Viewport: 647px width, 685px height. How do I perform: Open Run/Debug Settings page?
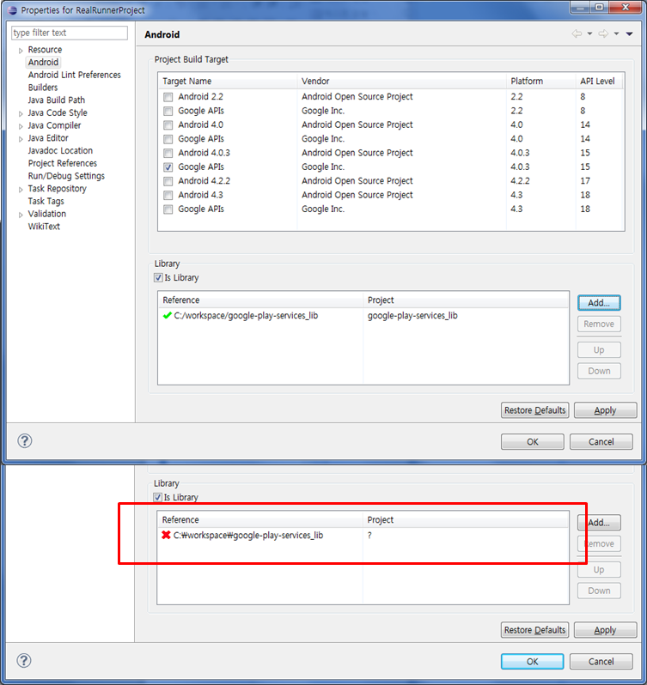pos(66,176)
